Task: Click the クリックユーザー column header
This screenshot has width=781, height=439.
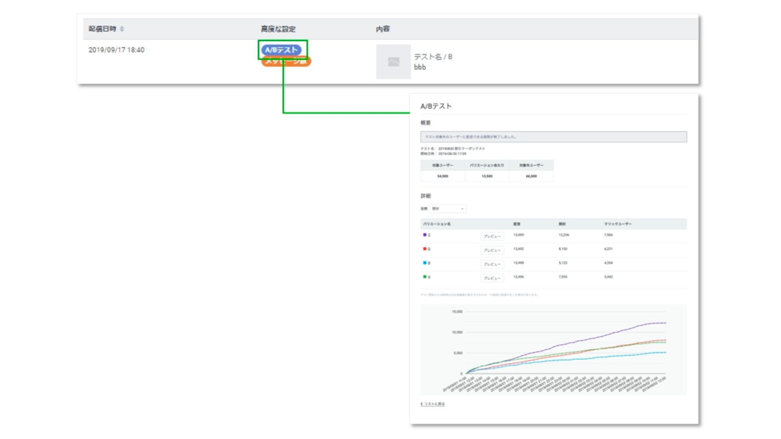Action: pyautogui.click(x=617, y=224)
